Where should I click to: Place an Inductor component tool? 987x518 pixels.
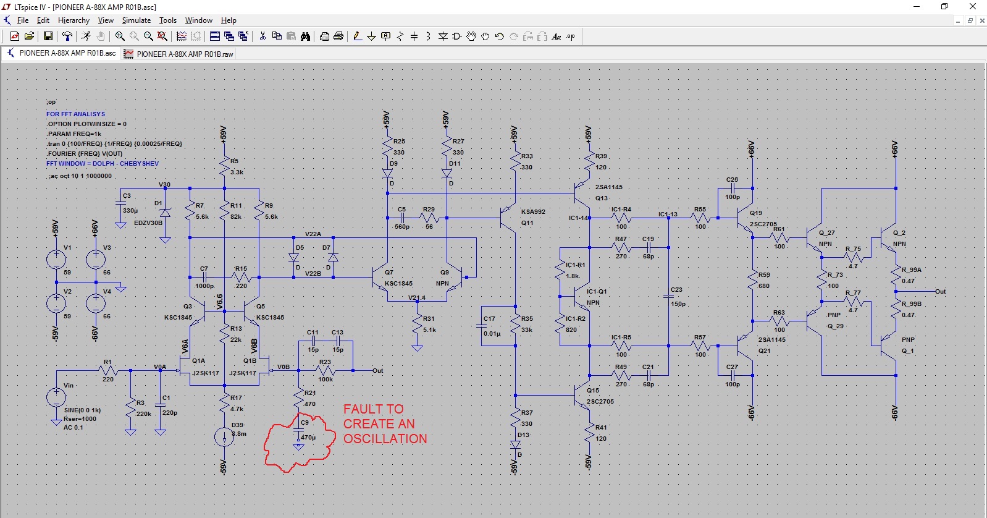click(429, 36)
